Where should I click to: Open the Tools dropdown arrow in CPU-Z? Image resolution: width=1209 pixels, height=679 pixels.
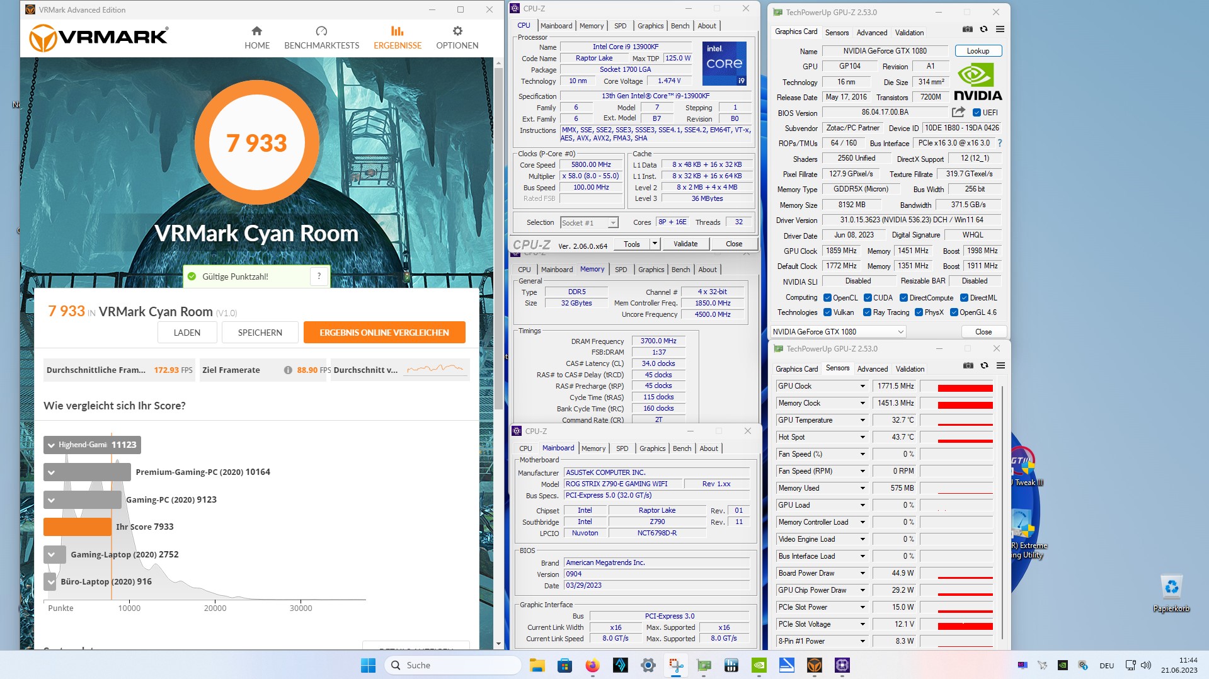[655, 244]
